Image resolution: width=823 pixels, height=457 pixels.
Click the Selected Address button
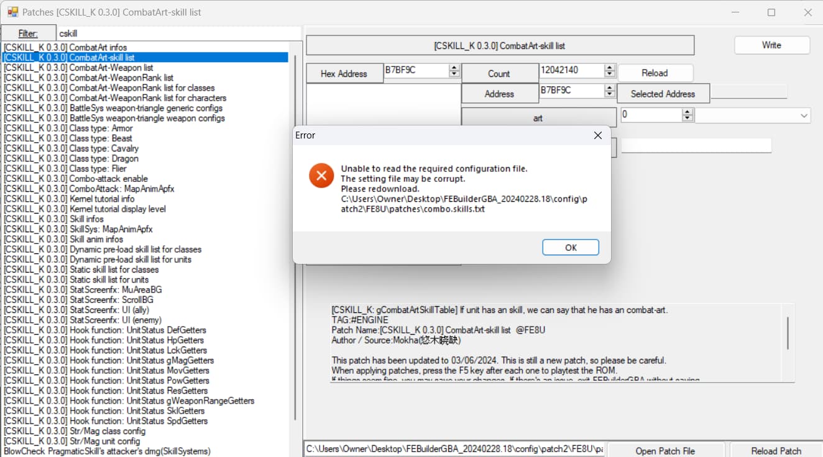click(663, 94)
